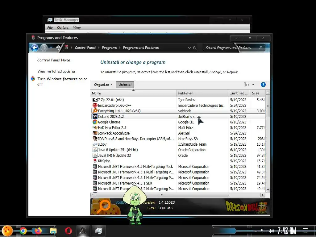Launch Opera from the taskbar
Viewport: 316px width, 237px height.
68,231
